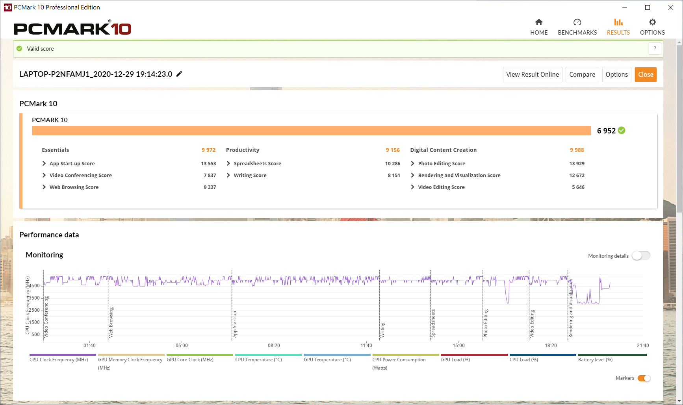Click the Essentials heading

(56, 150)
